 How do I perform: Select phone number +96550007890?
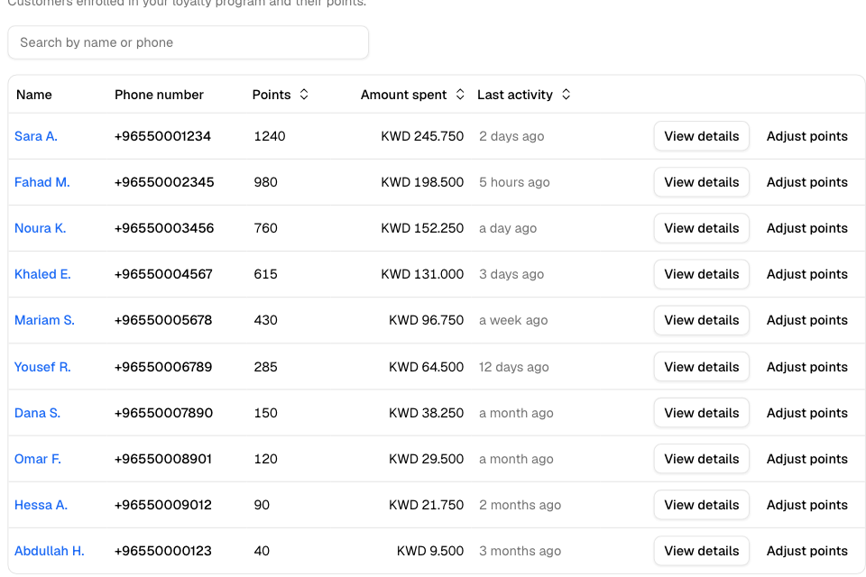[x=163, y=413]
